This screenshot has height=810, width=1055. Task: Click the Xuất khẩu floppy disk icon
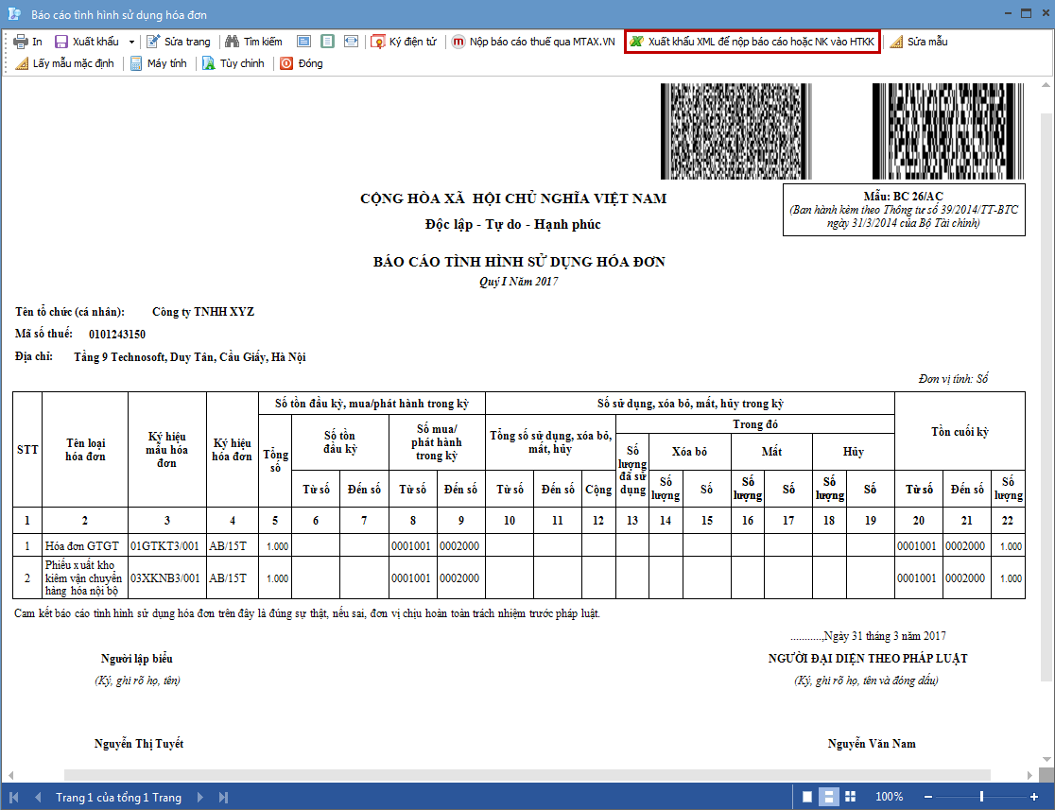[61, 42]
